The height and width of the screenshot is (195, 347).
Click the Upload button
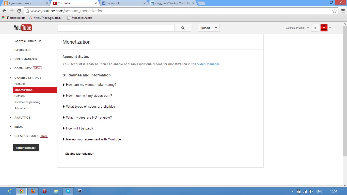pos(205,28)
